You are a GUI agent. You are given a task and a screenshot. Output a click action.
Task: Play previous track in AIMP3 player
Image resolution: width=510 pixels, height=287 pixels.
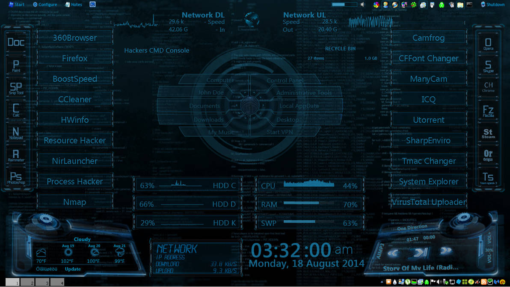393,253
